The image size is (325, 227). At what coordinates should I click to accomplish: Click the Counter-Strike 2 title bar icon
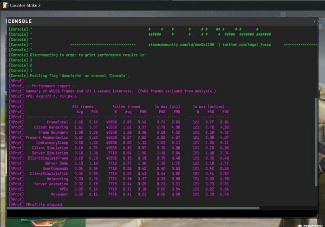(x=6, y=5)
